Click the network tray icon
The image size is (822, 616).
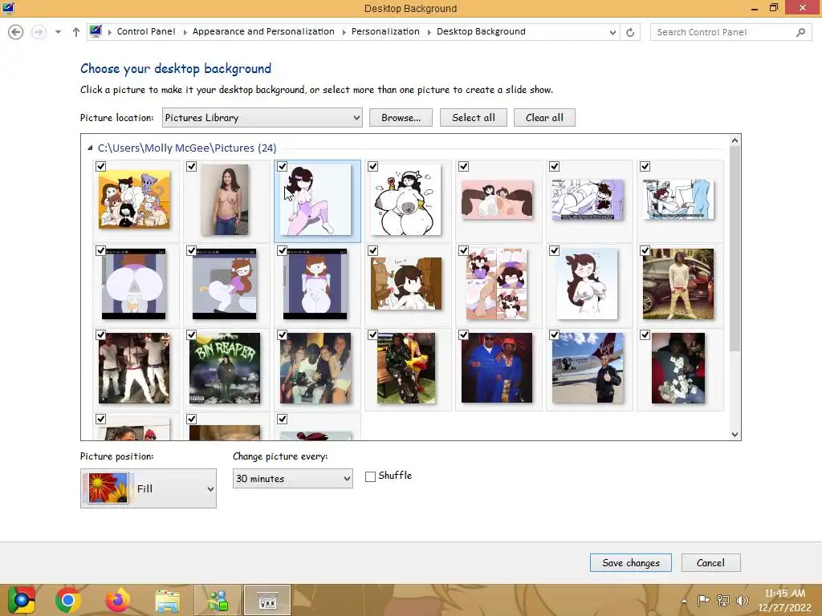click(x=723, y=601)
